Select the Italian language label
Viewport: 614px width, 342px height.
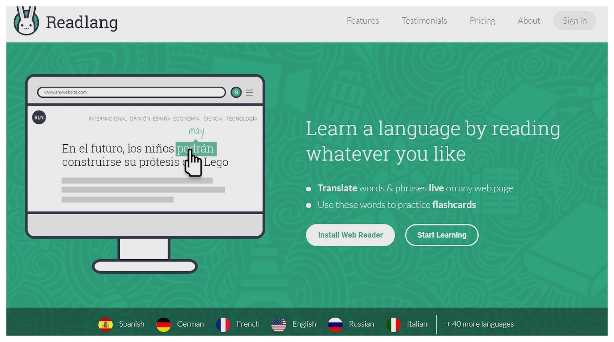point(417,324)
